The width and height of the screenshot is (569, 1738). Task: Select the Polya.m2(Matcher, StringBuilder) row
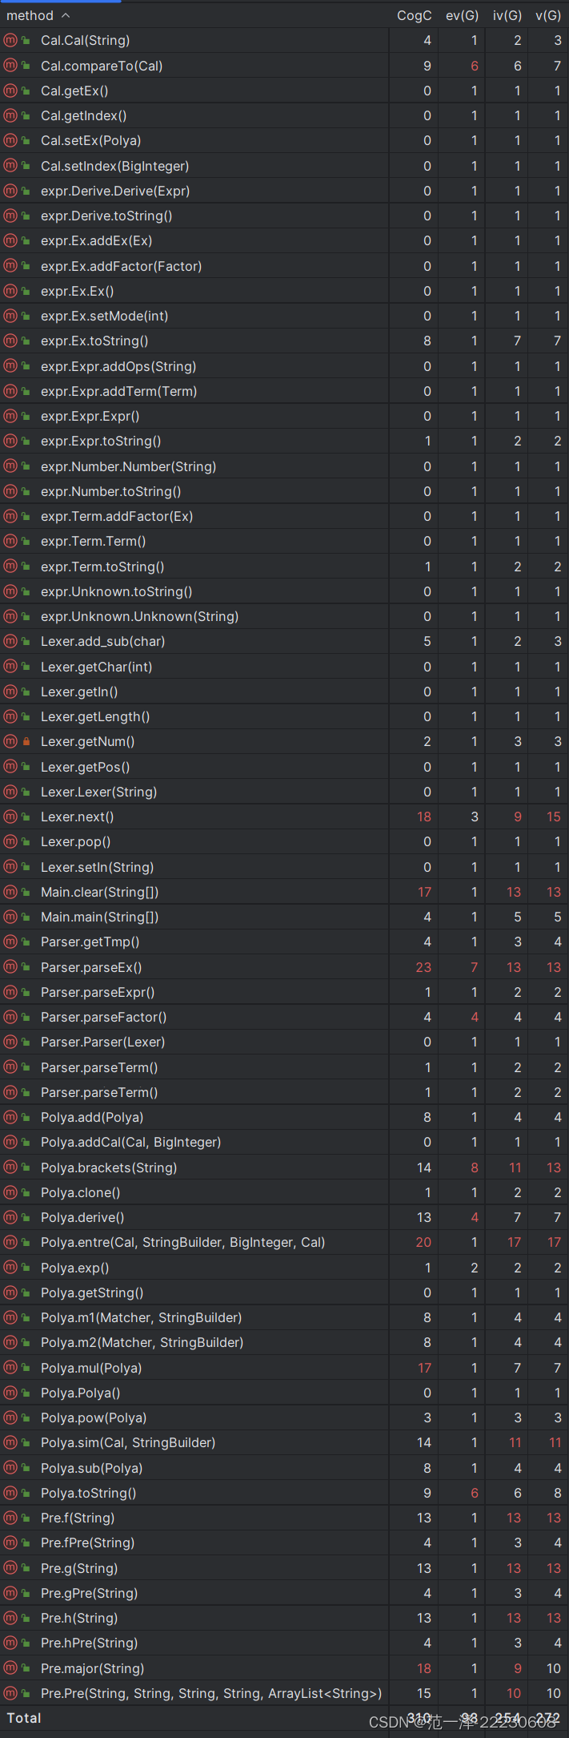click(284, 1342)
